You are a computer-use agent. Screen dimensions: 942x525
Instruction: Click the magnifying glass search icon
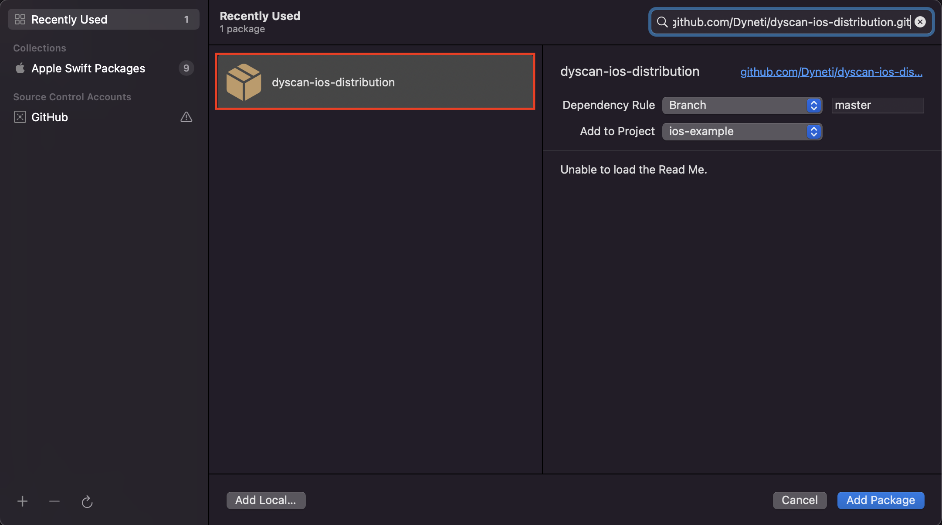point(662,22)
